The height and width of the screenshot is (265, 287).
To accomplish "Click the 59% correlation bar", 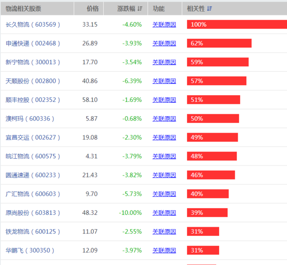I will (x=218, y=62).
